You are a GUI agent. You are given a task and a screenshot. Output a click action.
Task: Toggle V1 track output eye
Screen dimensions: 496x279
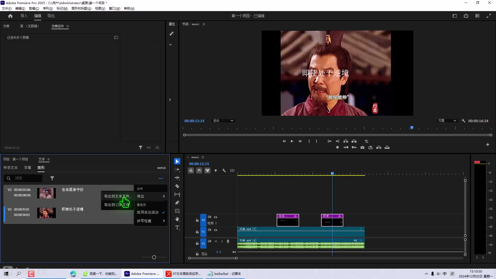pyautogui.click(x=216, y=230)
